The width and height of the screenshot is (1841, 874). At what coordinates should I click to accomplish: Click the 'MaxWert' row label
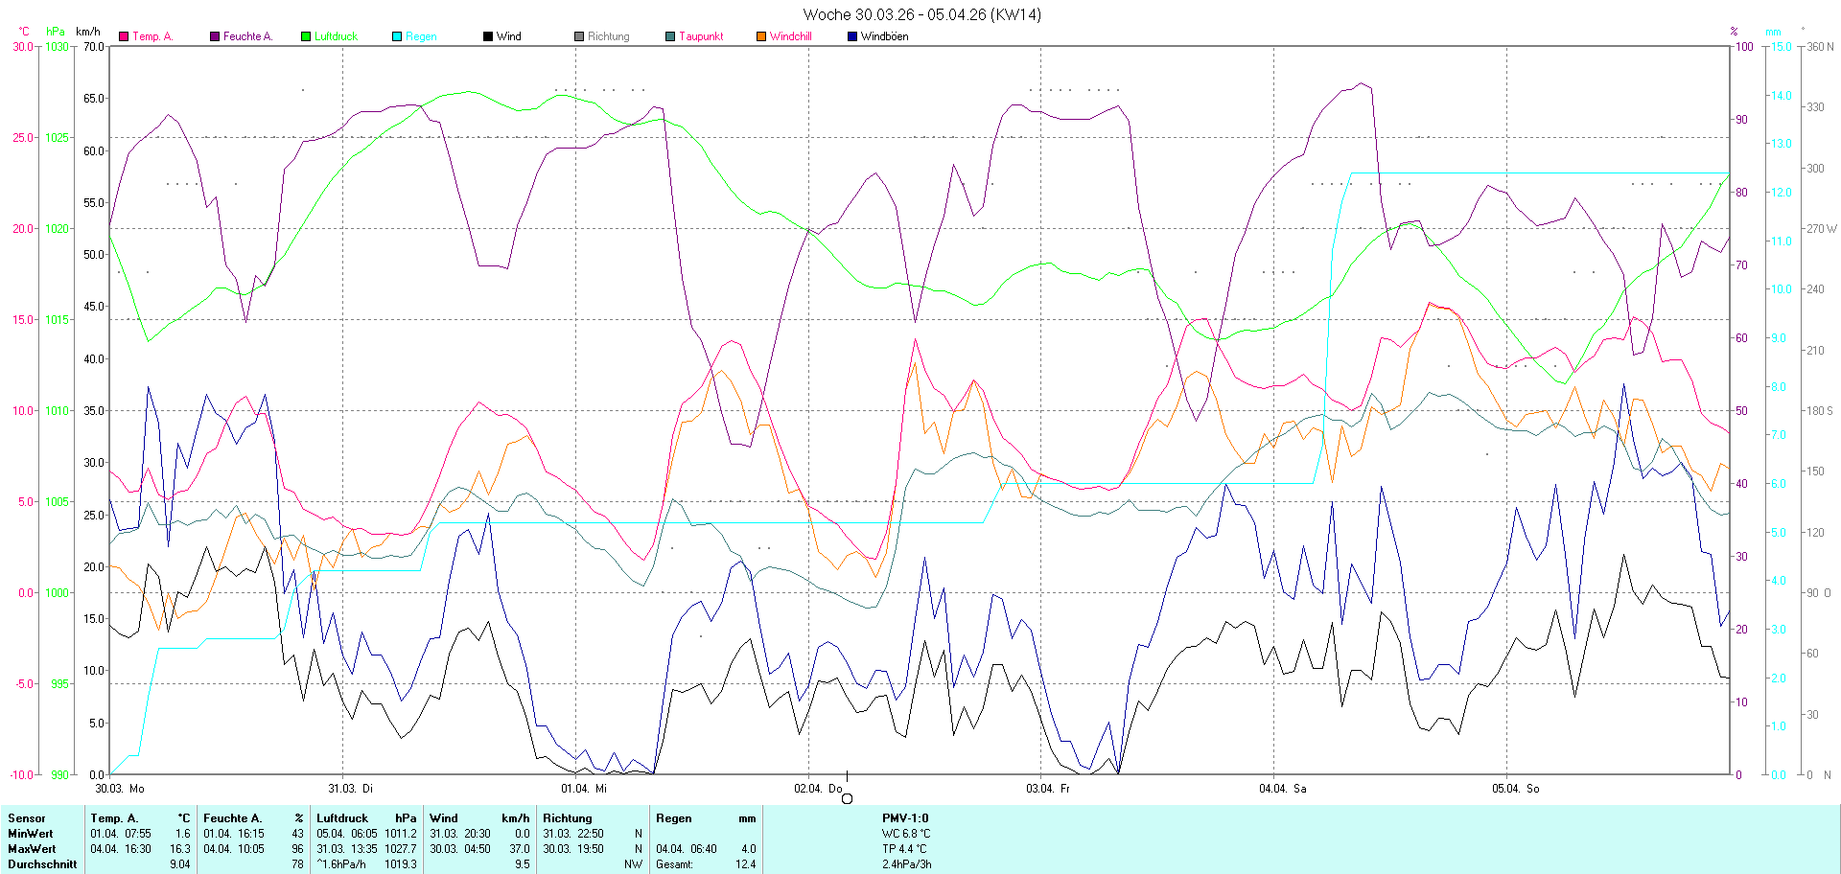coord(32,849)
